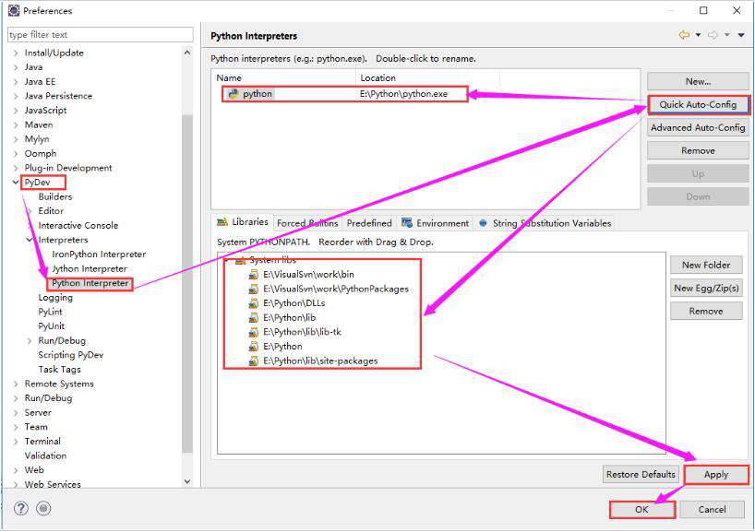Select the Validation tree item
755x532 pixels.
45,455
